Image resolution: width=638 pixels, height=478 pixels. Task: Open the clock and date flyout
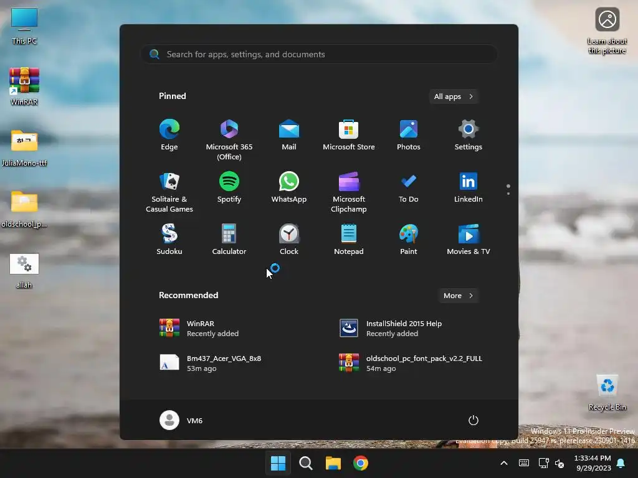pyautogui.click(x=593, y=463)
